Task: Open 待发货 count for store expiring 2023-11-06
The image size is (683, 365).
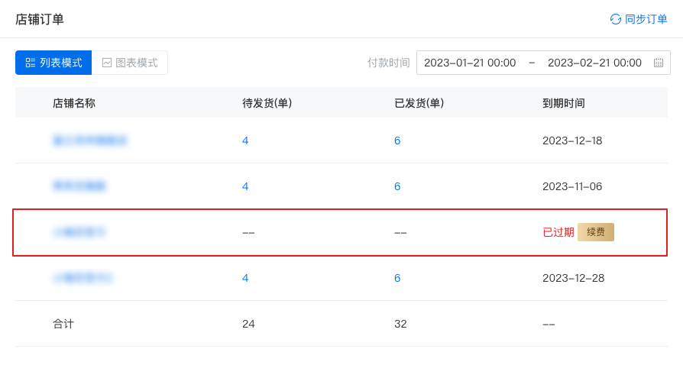Action: pyautogui.click(x=245, y=186)
